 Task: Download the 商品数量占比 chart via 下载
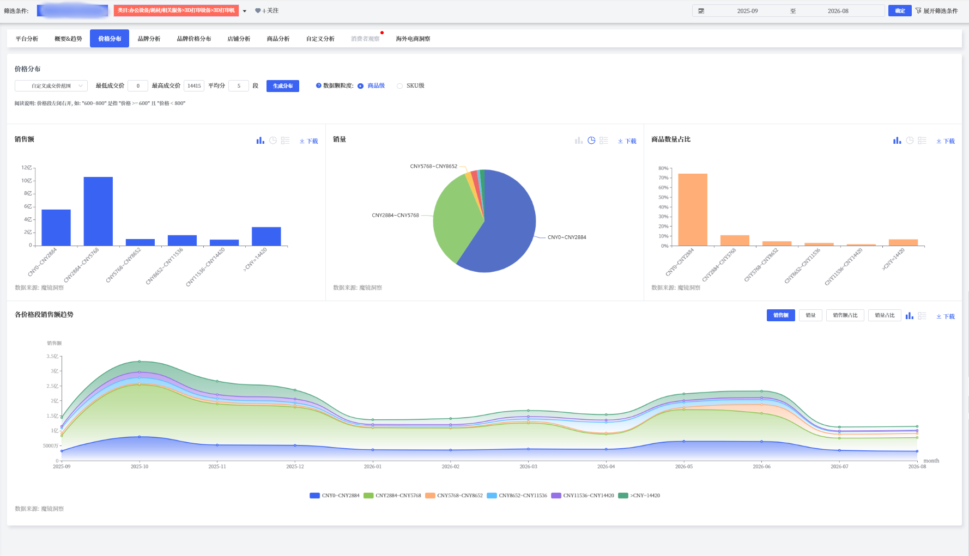point(946,141)
